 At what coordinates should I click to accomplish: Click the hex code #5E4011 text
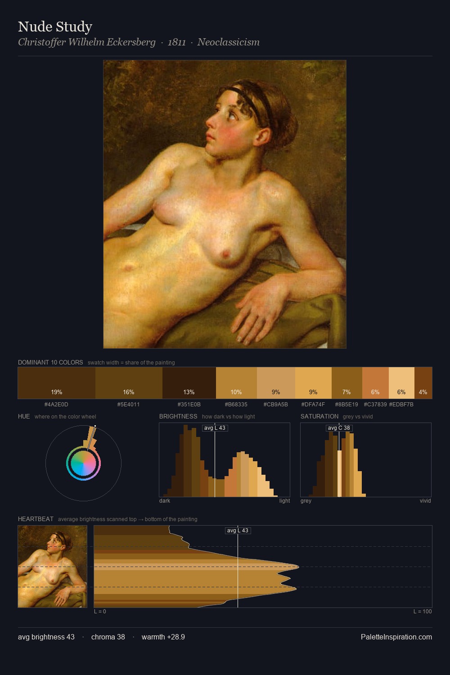coord(128,405)
